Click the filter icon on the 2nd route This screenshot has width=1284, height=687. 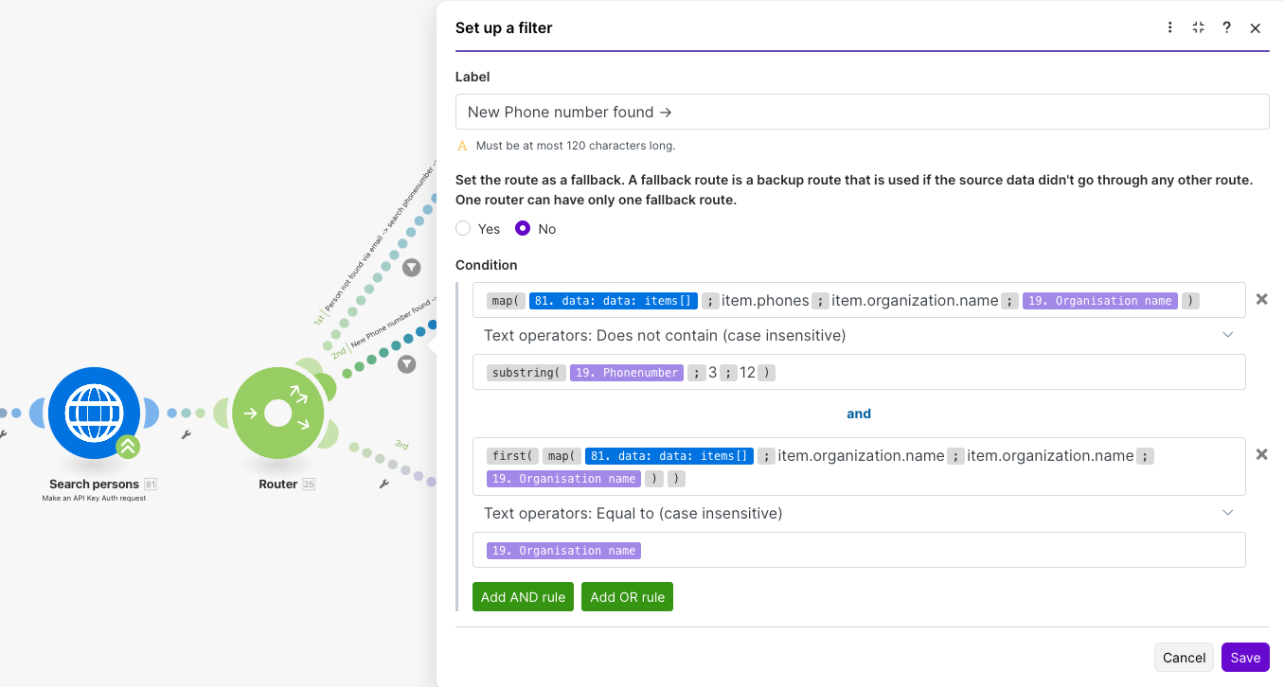pos(406,363)
